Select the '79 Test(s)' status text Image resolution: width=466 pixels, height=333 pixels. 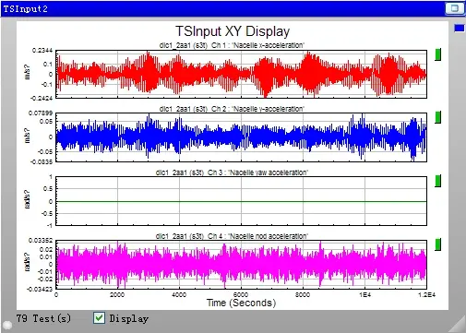[x=43, y=318]
